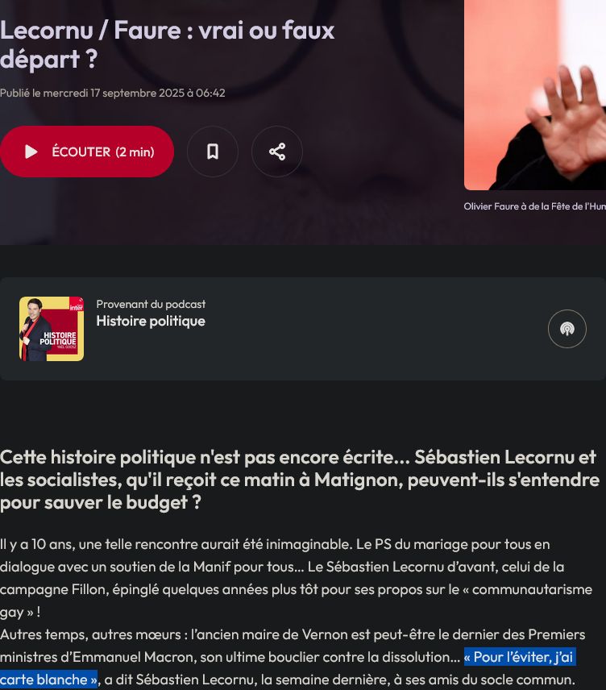Click the bold intro heading about Matignon

coord(300,480)
